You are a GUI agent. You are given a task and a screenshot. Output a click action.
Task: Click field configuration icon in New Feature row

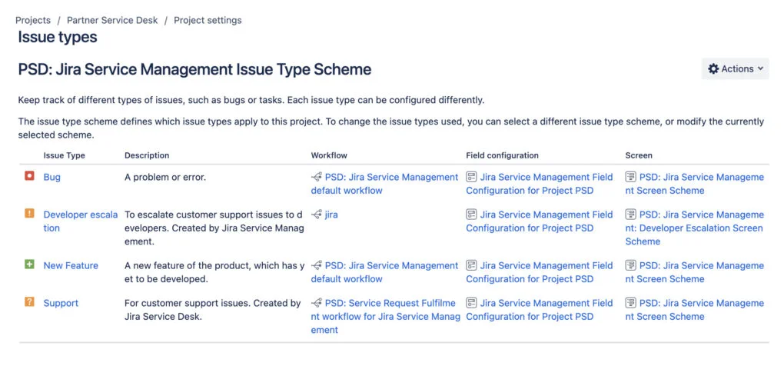point(471,265)
